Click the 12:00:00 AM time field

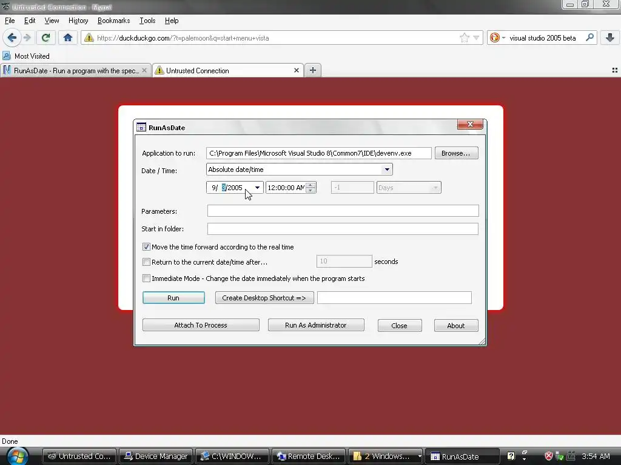pos(286,188)
